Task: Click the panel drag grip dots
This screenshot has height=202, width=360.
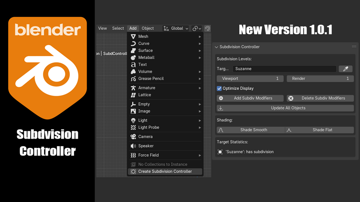Action: [x=354, y=47]
